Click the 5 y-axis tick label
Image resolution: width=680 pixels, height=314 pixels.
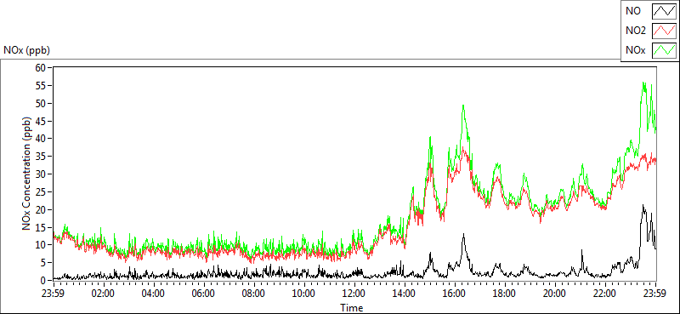click(x=43, y=263)
